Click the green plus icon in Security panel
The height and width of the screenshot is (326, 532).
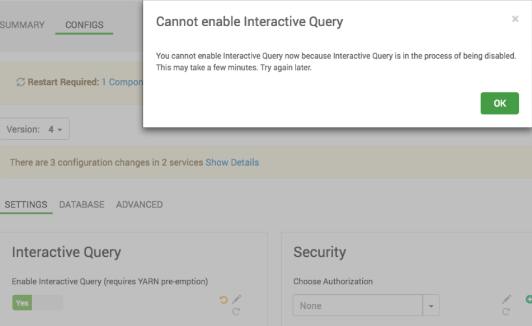click(529, 299)
